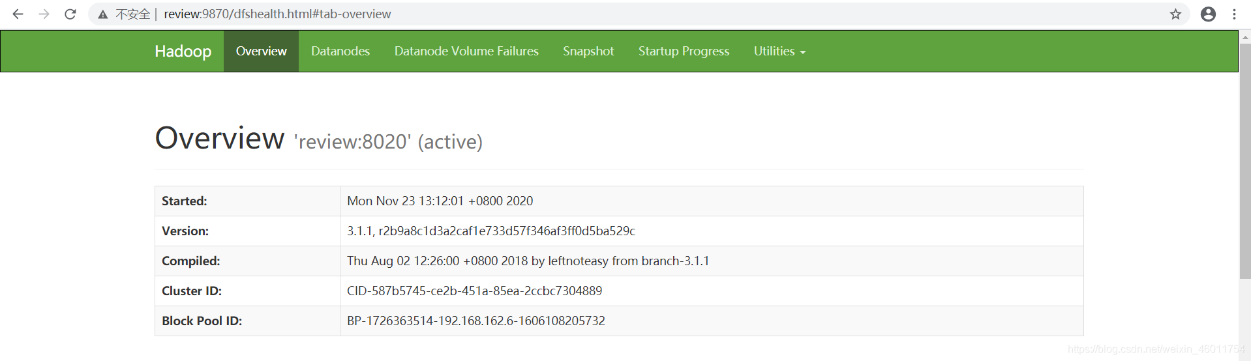
Task: Click the Hadoop brand link
Action: click(x=183, y=51)
